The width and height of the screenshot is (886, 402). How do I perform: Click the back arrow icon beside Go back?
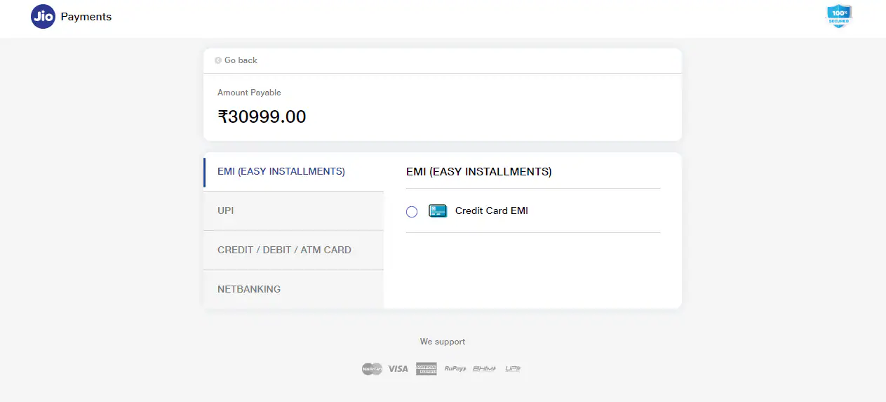click(x=218, y=60)
